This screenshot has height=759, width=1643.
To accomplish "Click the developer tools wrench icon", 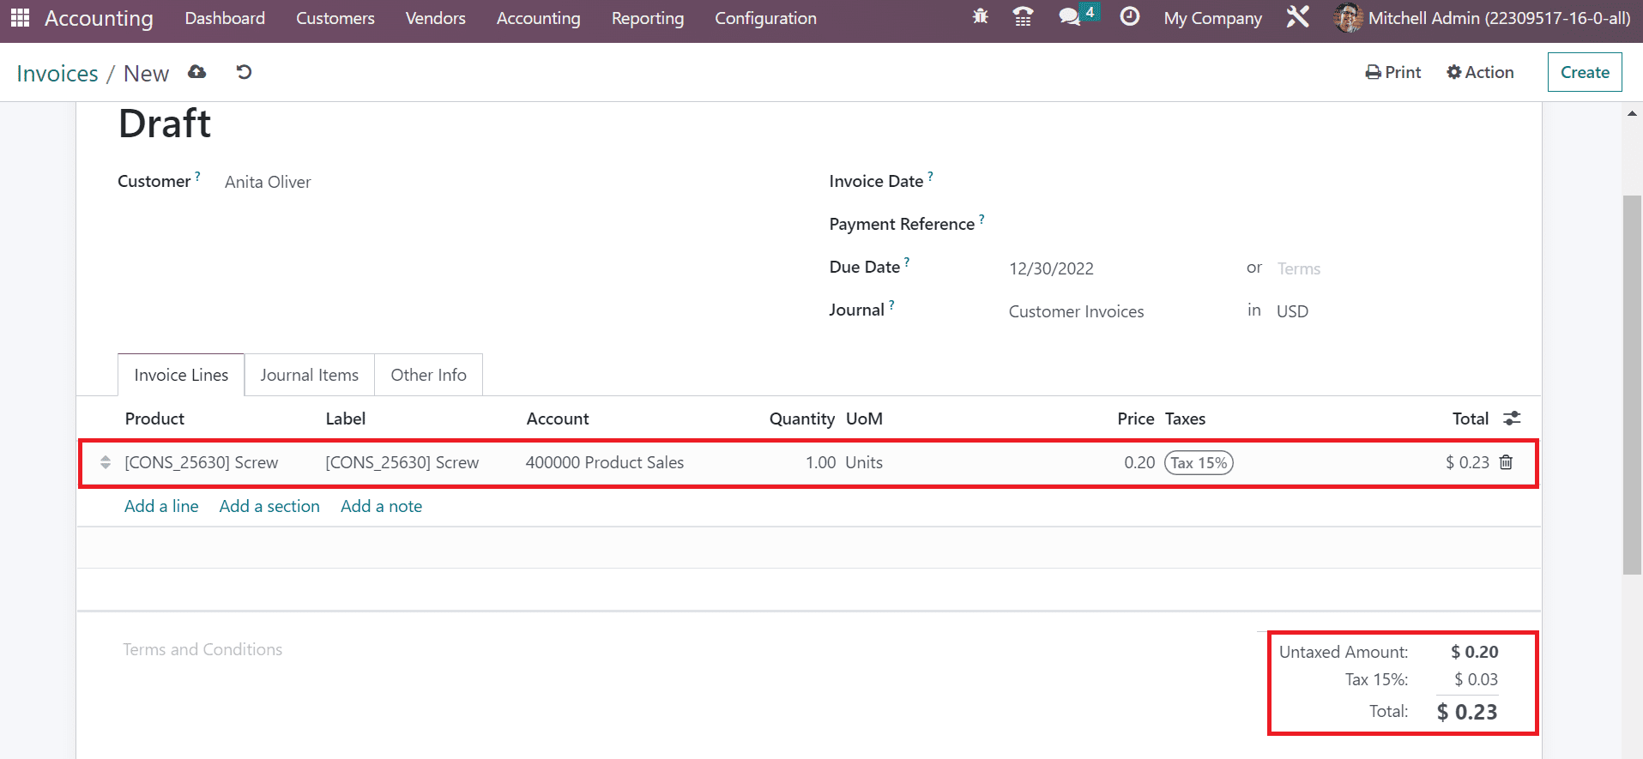I will click(x=1297, y=16).
